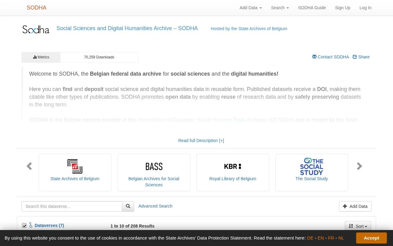This screenshot has height=246, width=393.
Task: Open the SODHA Guide menu item
Action: 312,8
